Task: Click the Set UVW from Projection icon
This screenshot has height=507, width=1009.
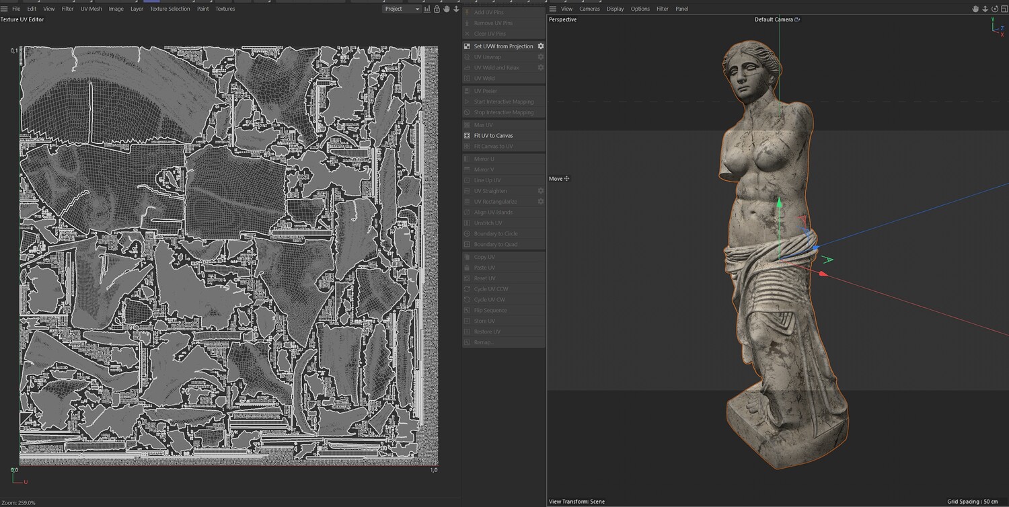Action: click(468, 46)
